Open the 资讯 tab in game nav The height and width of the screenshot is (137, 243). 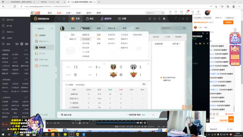point(73,28)
